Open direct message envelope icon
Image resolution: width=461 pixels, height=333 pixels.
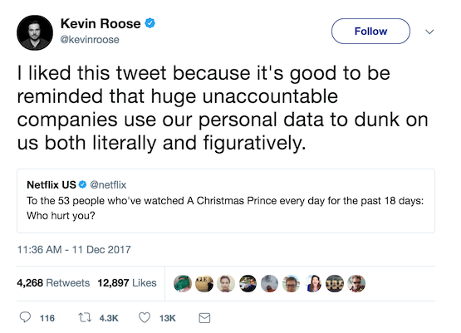(x=204, y=318)
